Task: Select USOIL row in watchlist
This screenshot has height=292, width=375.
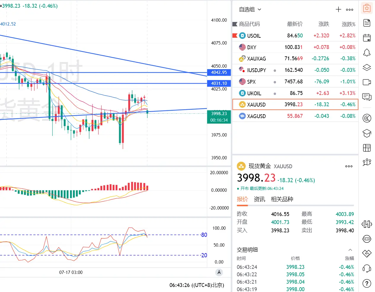Action: 295,36
